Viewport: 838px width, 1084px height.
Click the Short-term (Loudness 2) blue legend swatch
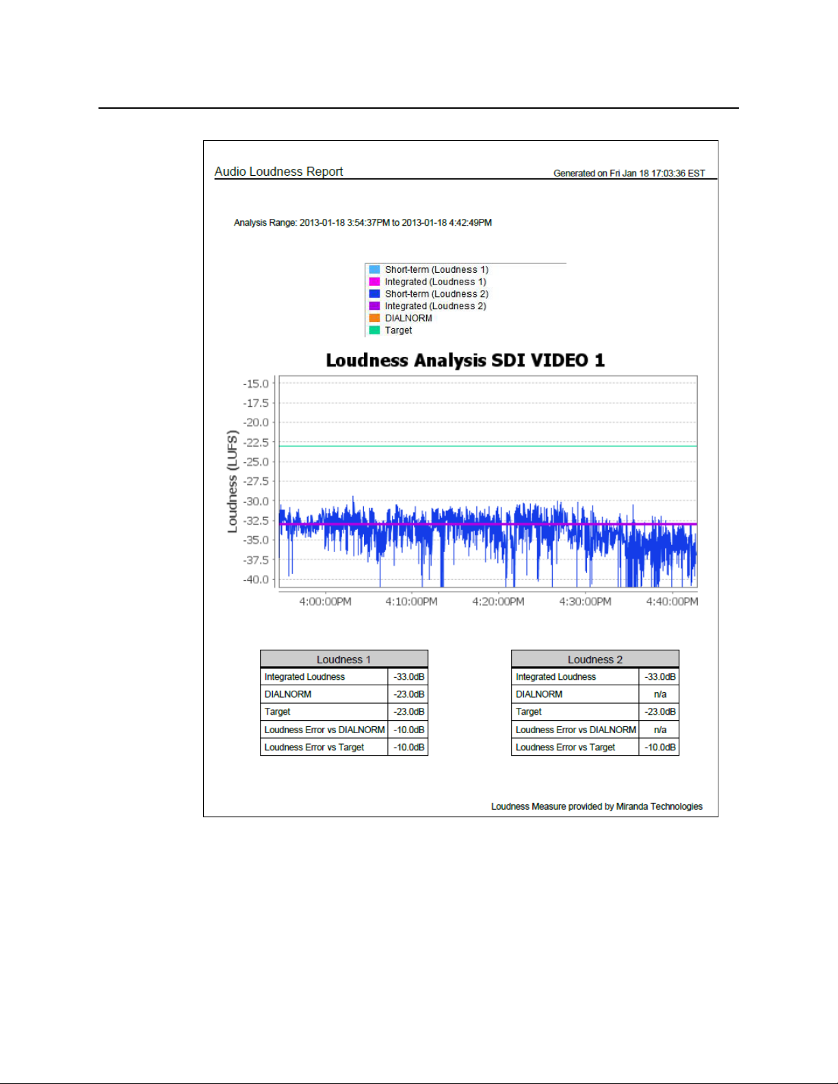click(374, 294)
